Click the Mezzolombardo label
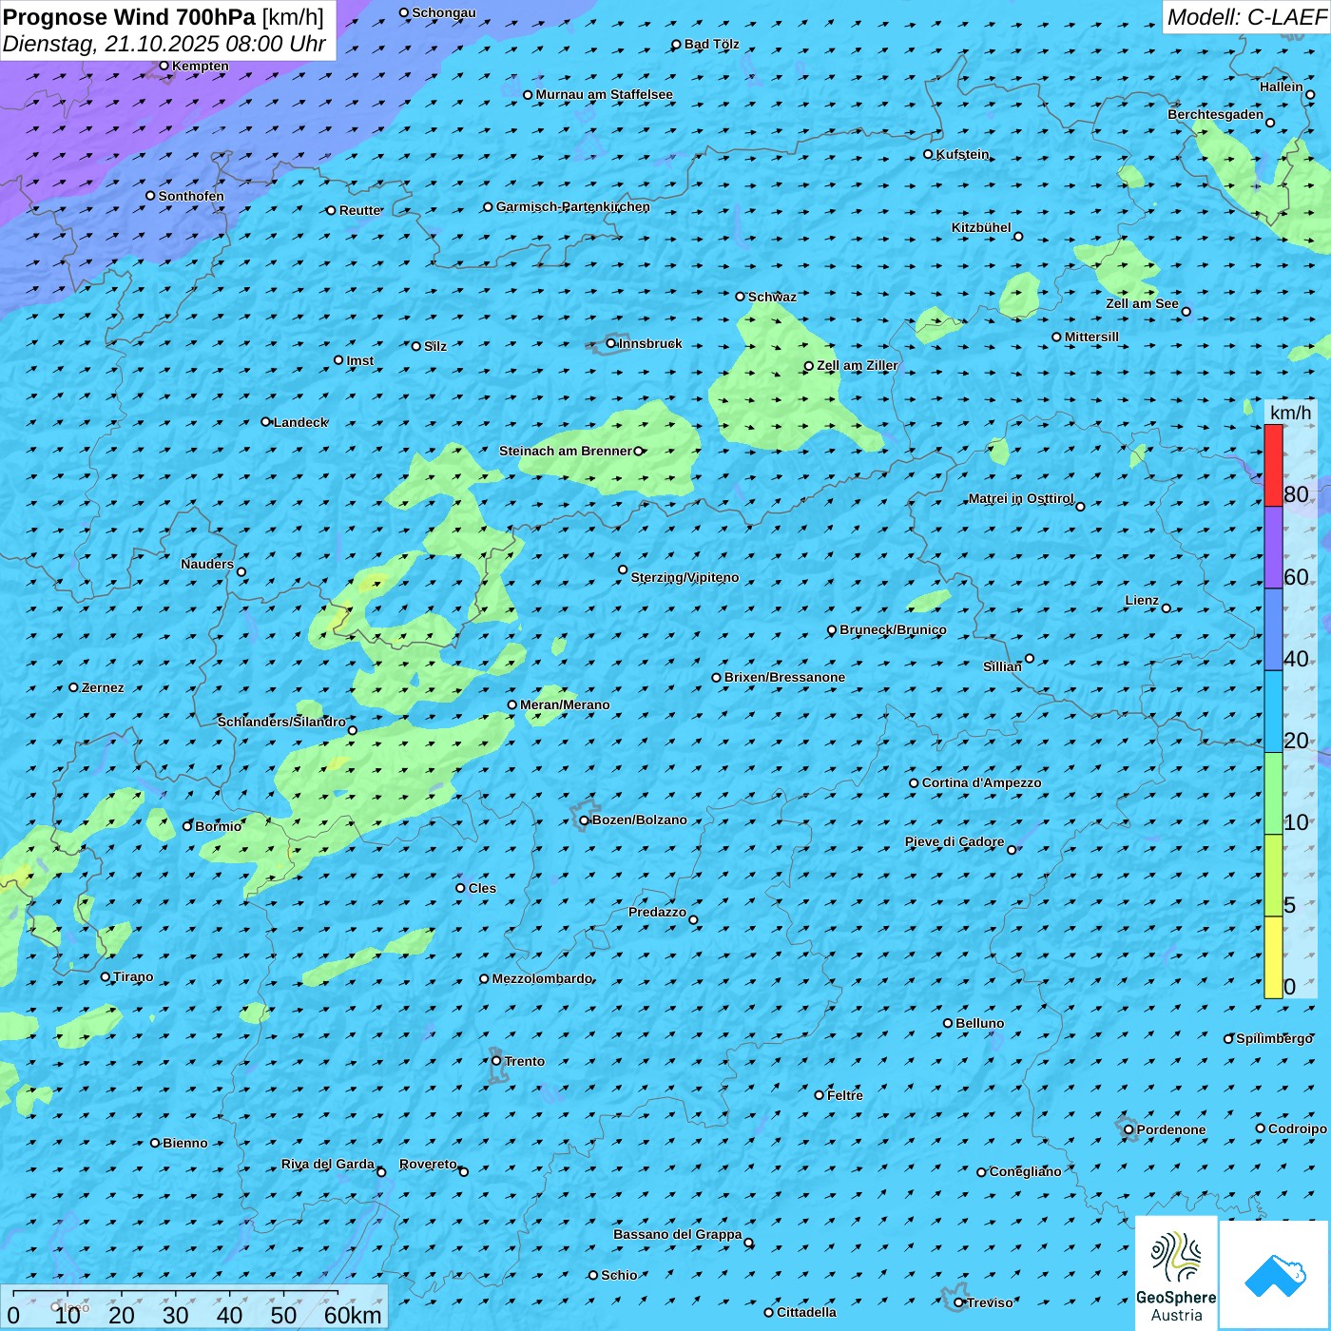The width and height of the screenshot is (1331, 1331). tap(542, 978)
